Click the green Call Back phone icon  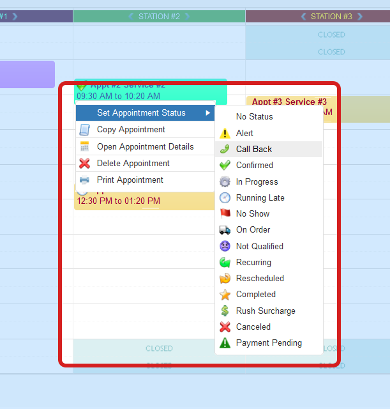pyautogui.click(x=225, y=150)
